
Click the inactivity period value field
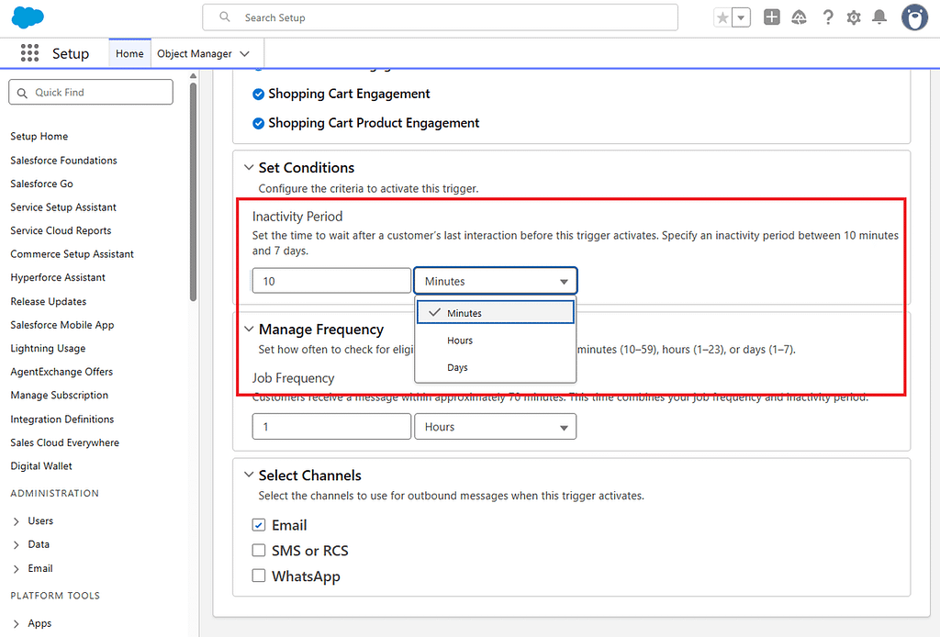click(x=331, y=281)
